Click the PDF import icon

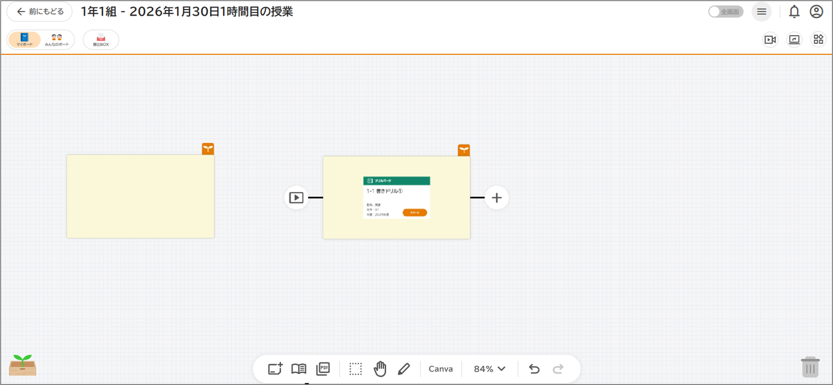323,369
